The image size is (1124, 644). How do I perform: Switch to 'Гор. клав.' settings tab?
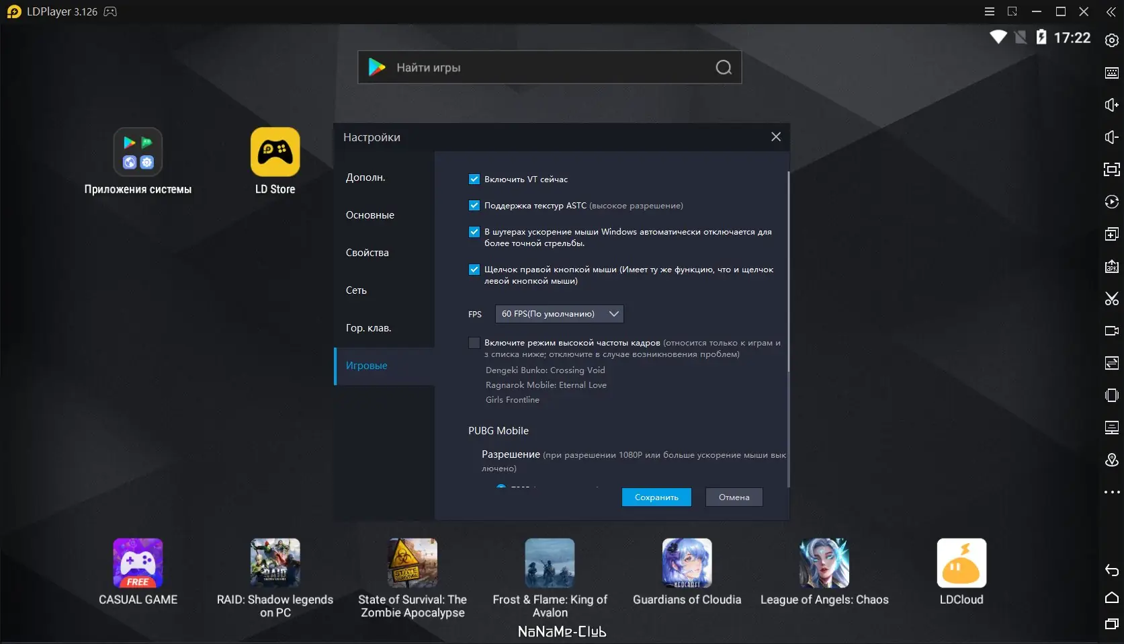pos(384,328)
